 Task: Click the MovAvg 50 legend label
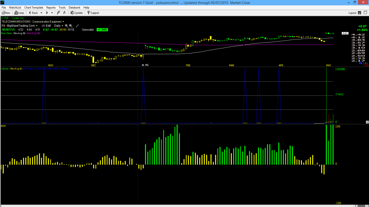pyautogui.click(x=19, y=33)
